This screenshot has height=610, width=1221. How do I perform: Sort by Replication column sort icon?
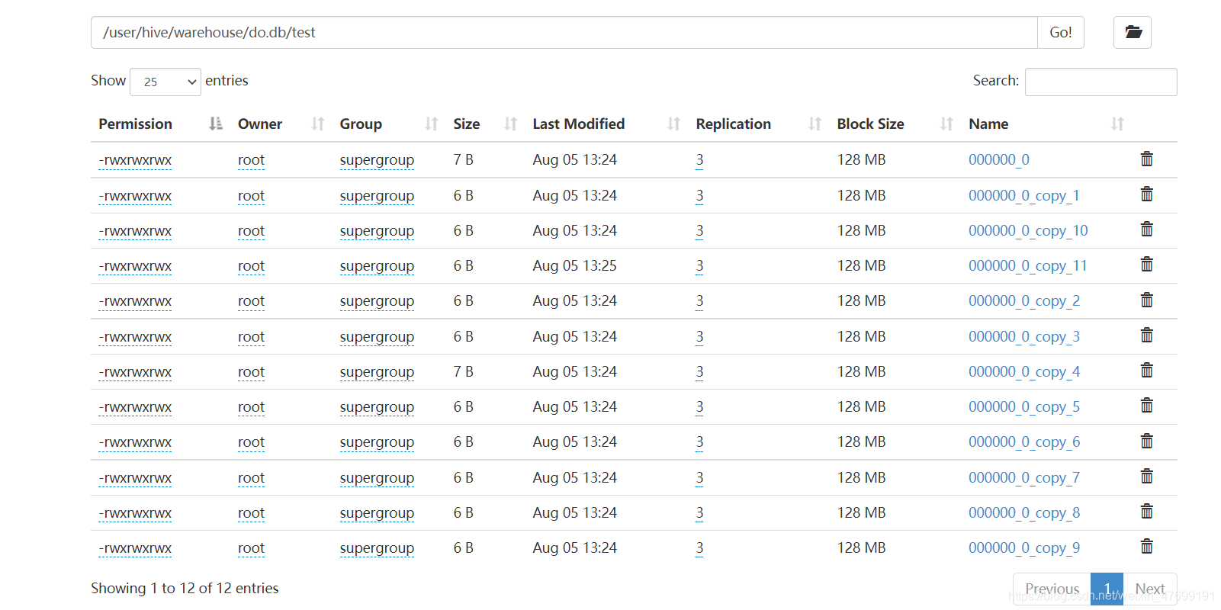click(815, 124)
